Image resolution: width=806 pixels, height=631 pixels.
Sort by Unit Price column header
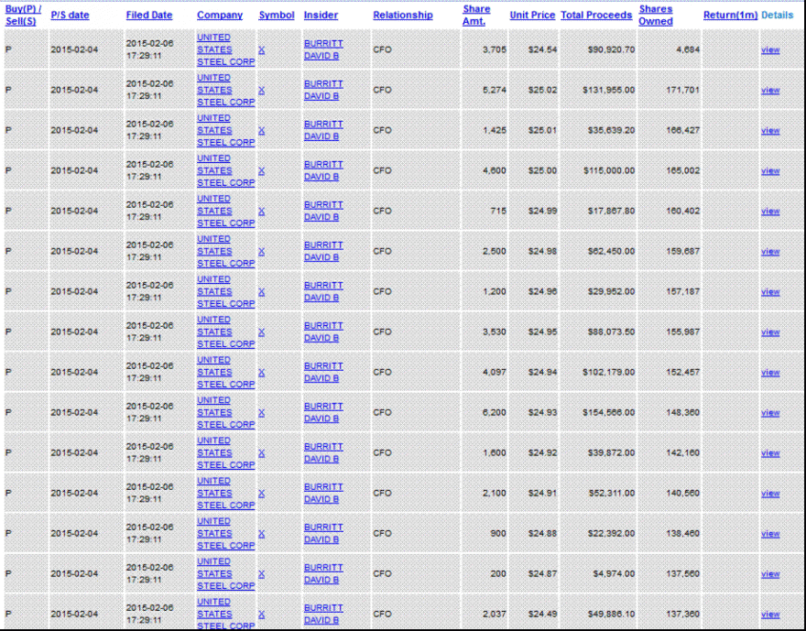click(532, 16)
